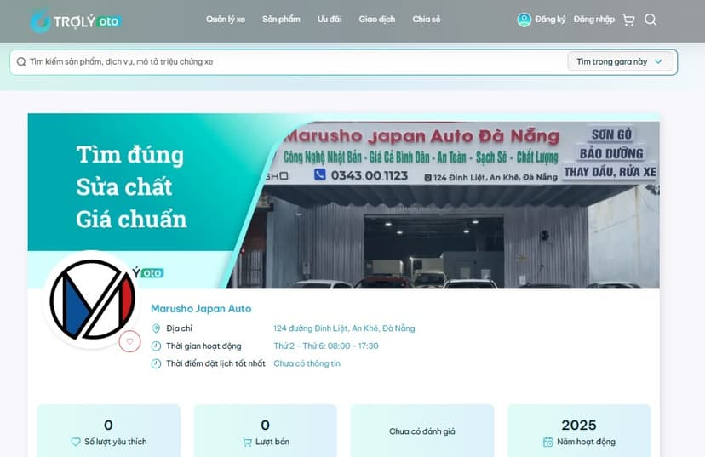Select the Giao dịch menu item
This screenshot has width=705, height=457.
pos(377,20)
